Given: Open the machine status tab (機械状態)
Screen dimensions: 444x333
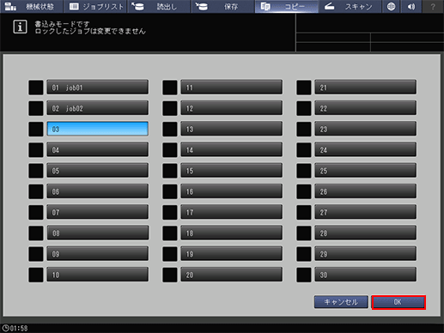Looking at the screenshot, I should 32,6.
